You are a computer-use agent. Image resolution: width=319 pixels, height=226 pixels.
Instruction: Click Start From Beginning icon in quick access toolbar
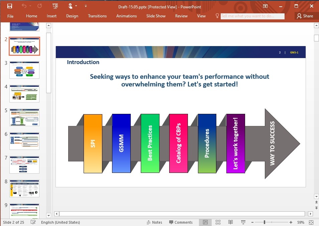point(56,6)
